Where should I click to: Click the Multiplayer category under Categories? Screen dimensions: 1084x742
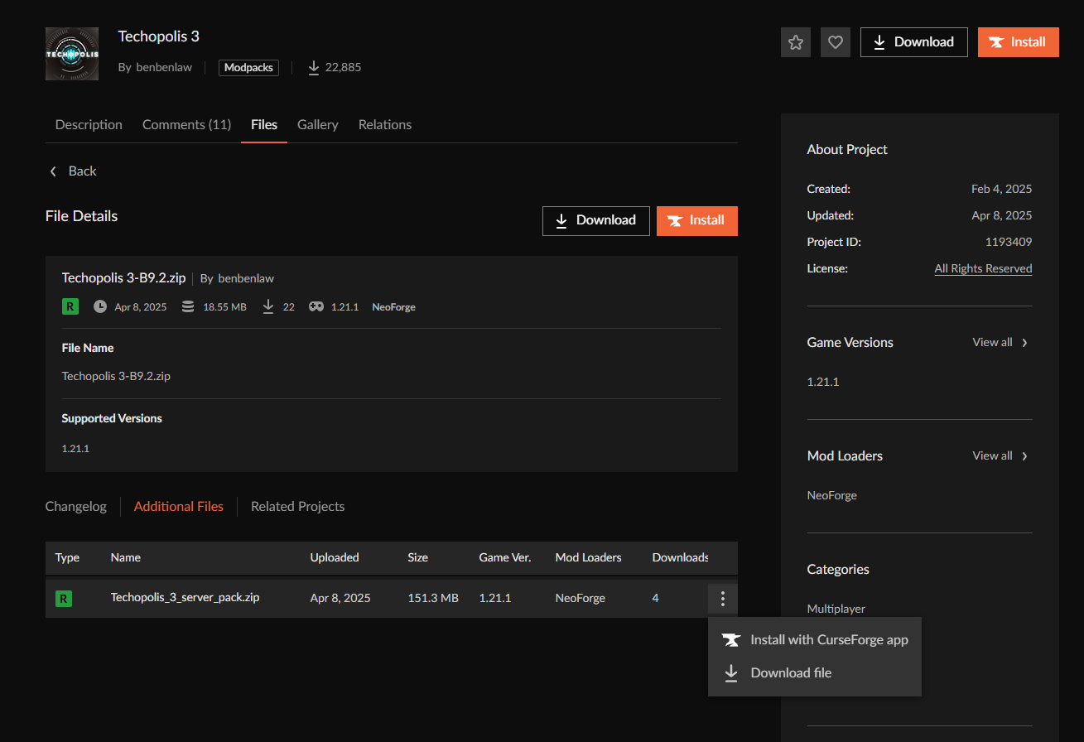(836, 608)
